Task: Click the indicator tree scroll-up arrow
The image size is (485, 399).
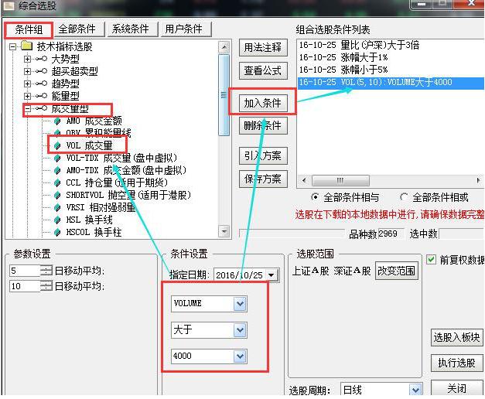Action: click(224, 47)
